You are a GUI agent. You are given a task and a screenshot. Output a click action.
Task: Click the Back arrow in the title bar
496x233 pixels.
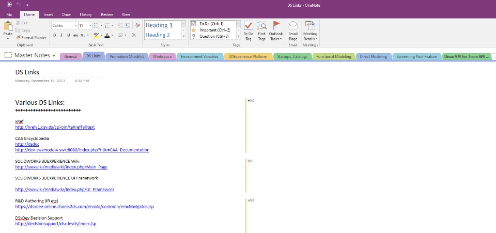9,5
